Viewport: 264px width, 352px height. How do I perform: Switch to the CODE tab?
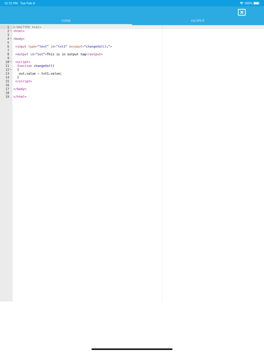tap(66, 21)
